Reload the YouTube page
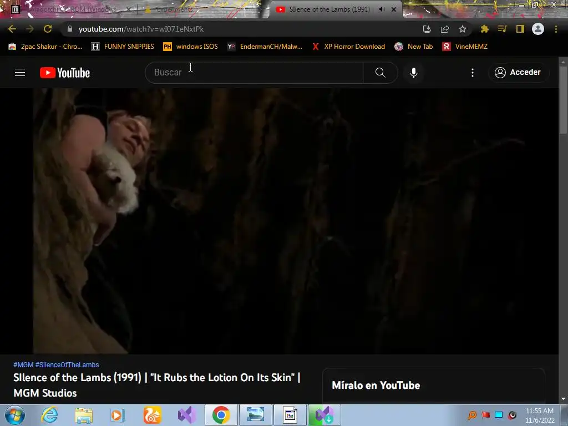The height and width of the screenshot is (426, 568). coord(48,29)
